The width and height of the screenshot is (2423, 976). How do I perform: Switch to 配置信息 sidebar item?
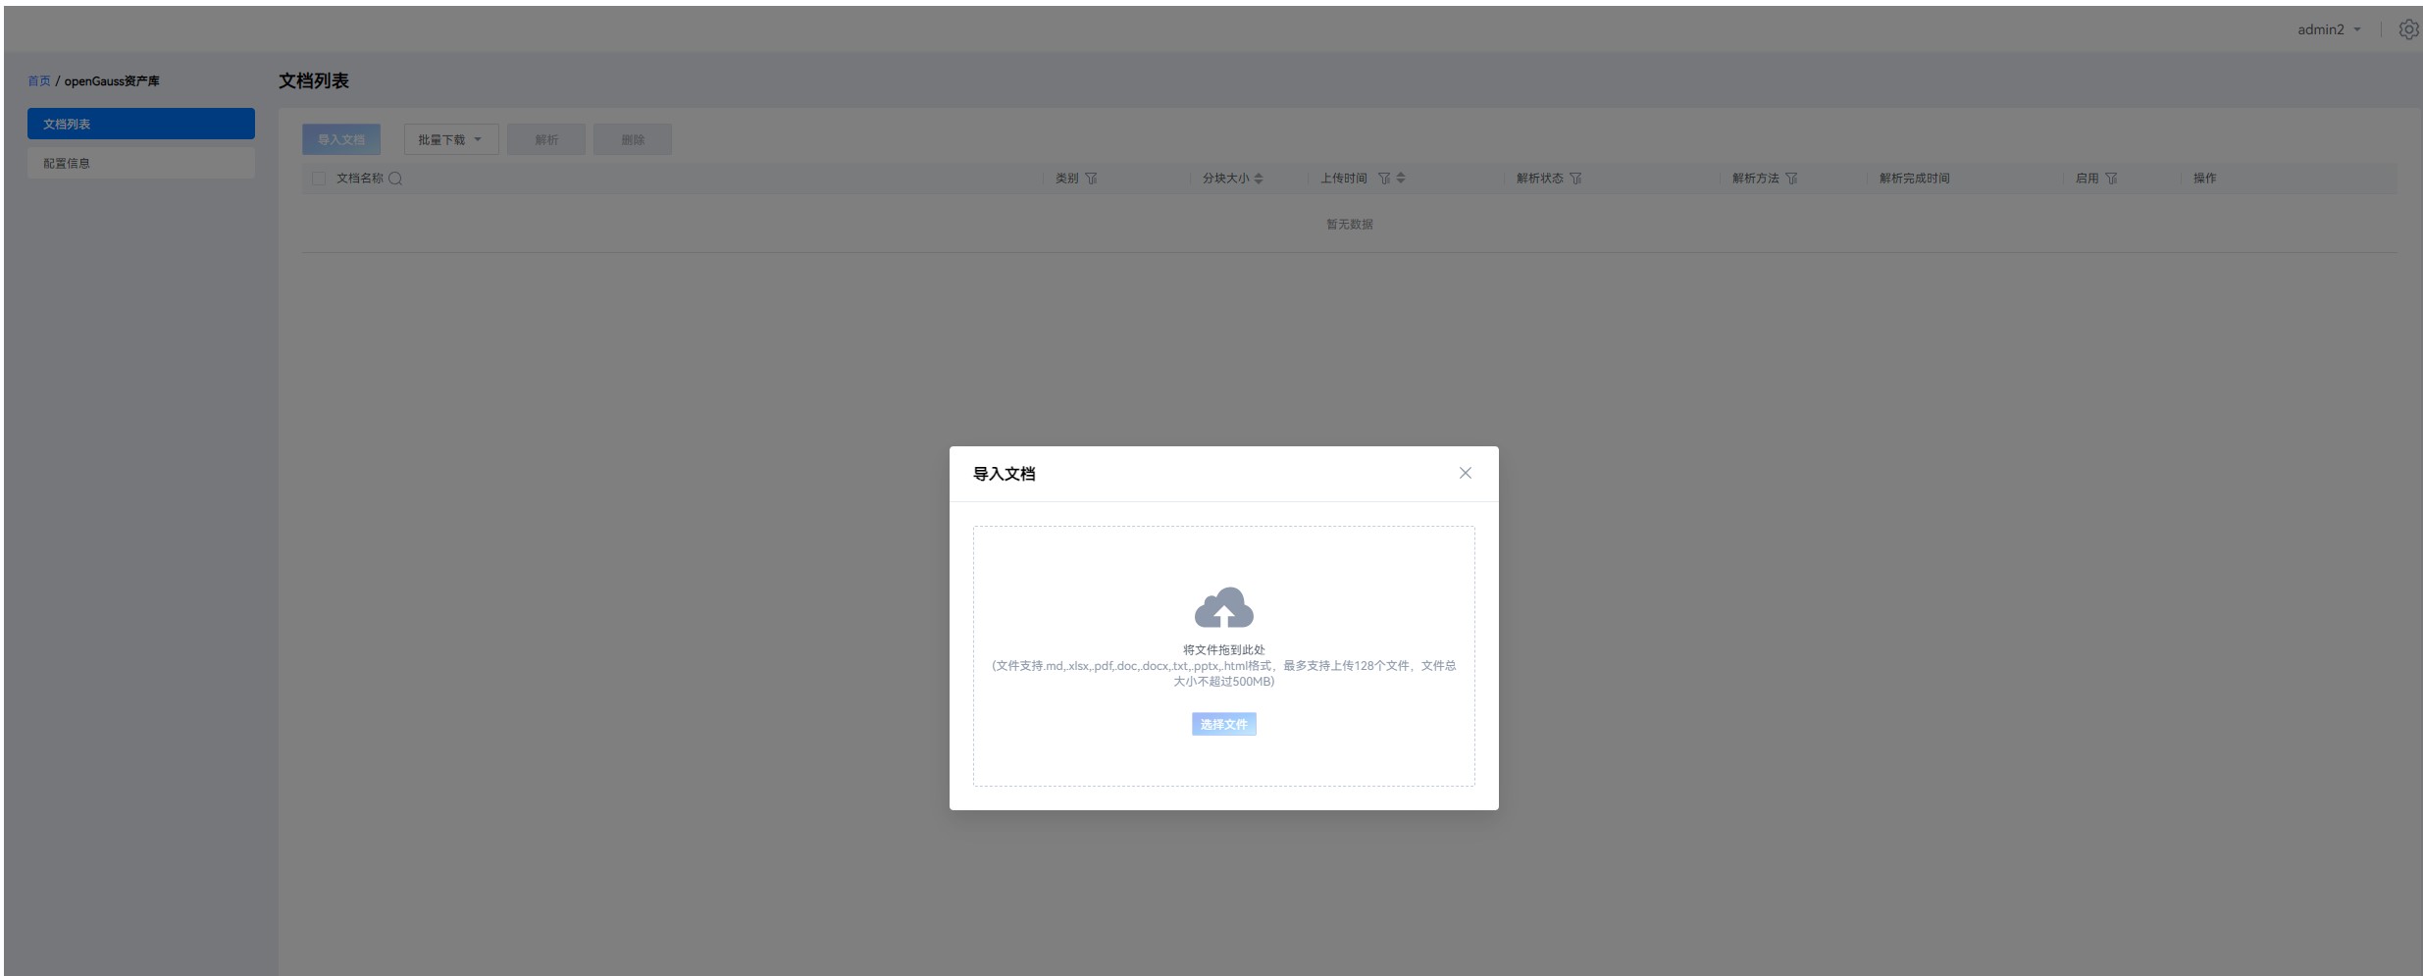(141, 163)
